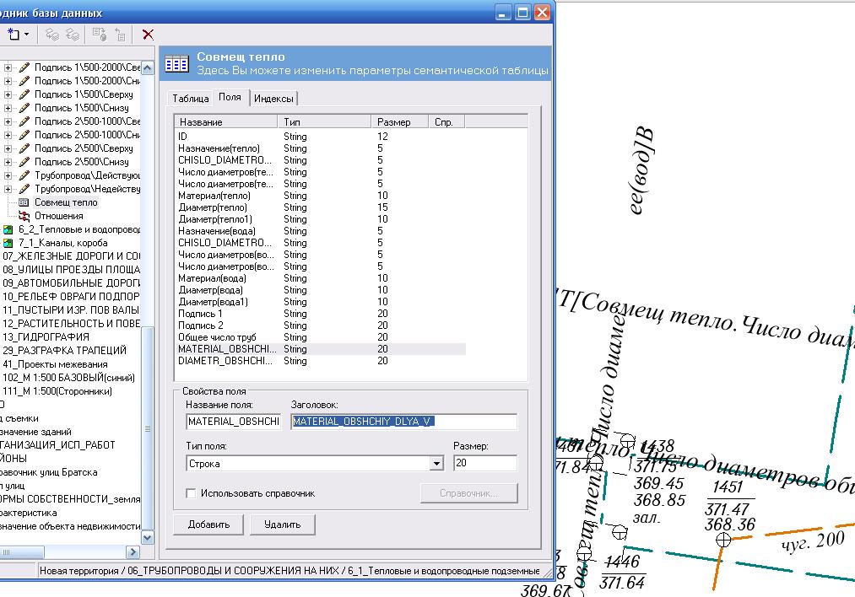Select 13_ГИДРОГРАФИЯ in the tree
Screen dimensions: 855x597
pyautogui.click(x=46, y=337)
